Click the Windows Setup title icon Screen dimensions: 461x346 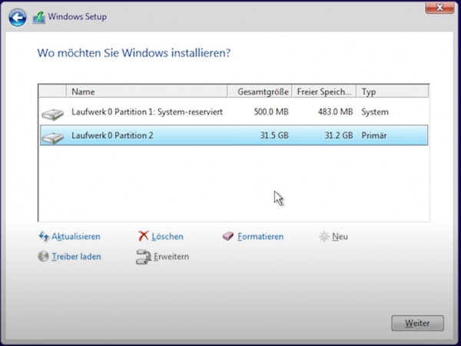(x=39, y=18)
